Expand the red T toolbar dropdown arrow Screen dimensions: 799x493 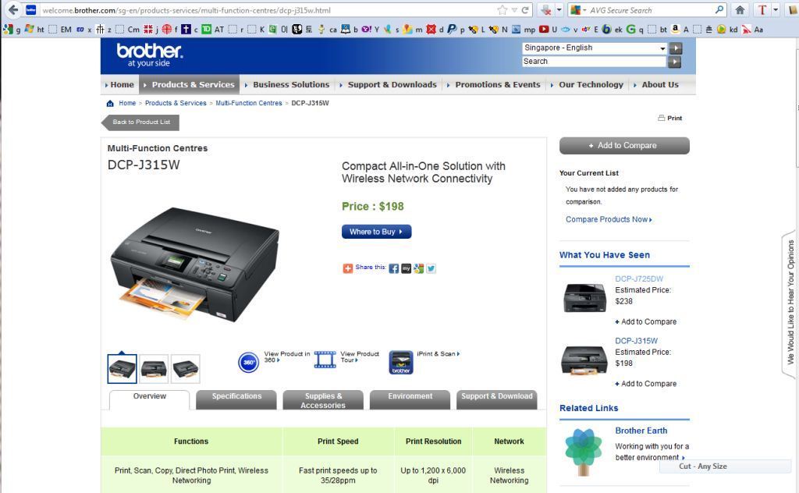coord(776,9)
